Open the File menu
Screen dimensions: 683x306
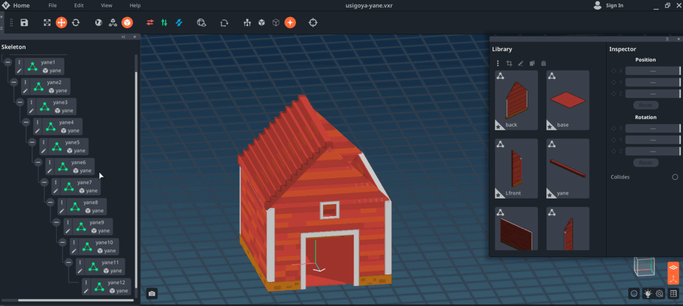click(x=52, y=6)
